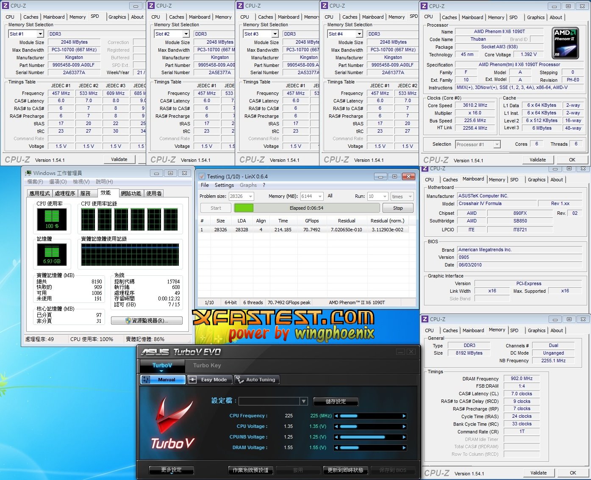
Task: Decrease CPU/NB Voltage with the left arrow
Action: tap(336, 437)
